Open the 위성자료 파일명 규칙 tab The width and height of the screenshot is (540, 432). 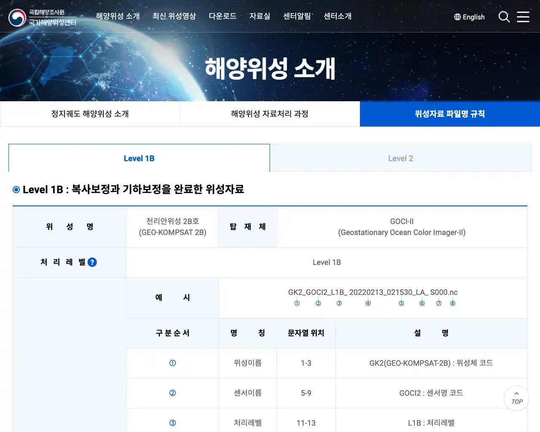pyautogui.click(x=449, y=113)
